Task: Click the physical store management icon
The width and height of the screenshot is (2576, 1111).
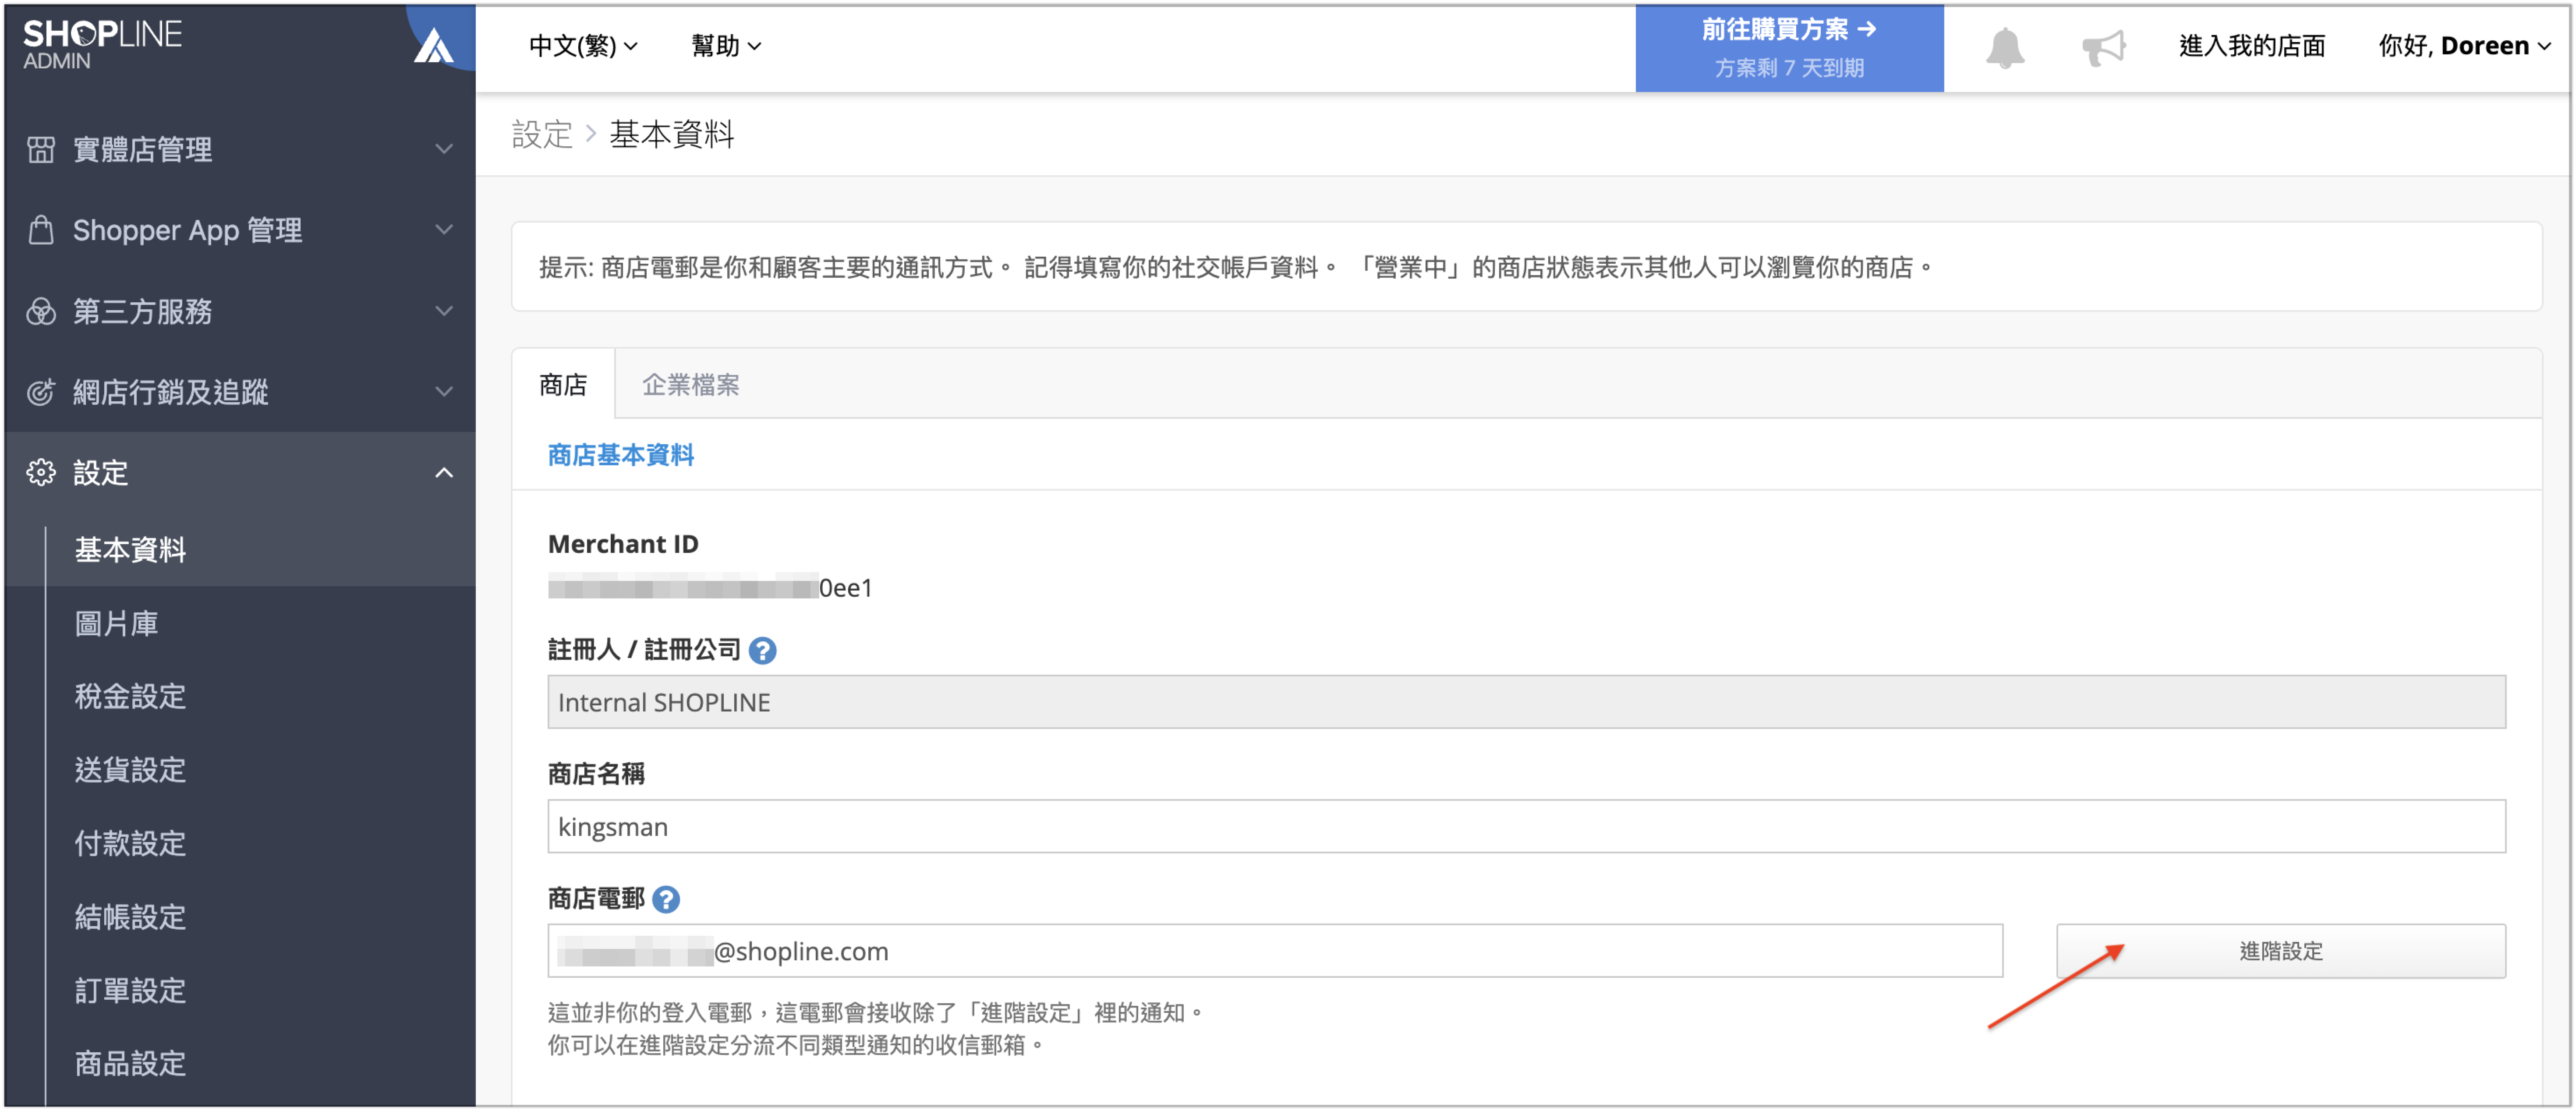Action: tap(41, 149)
